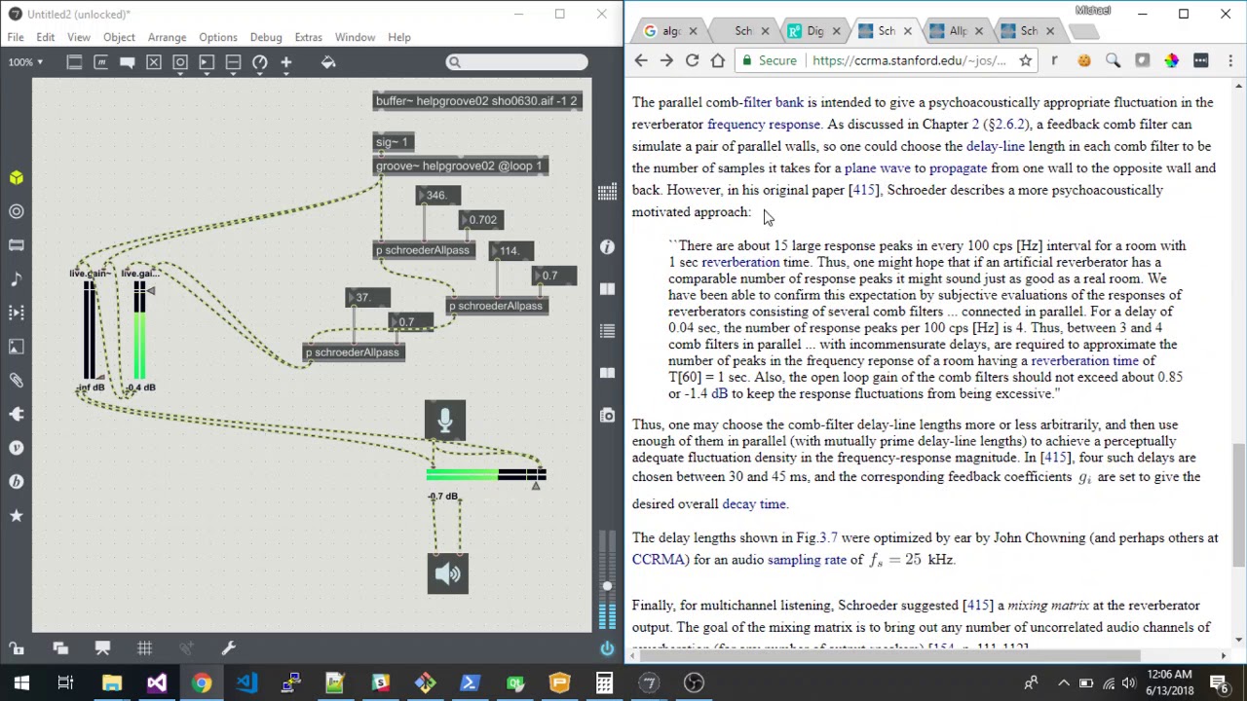Add a new object box from toolbar
Image resolution: width=1247 pixels, height=701 pixels.
coord(75,62)
